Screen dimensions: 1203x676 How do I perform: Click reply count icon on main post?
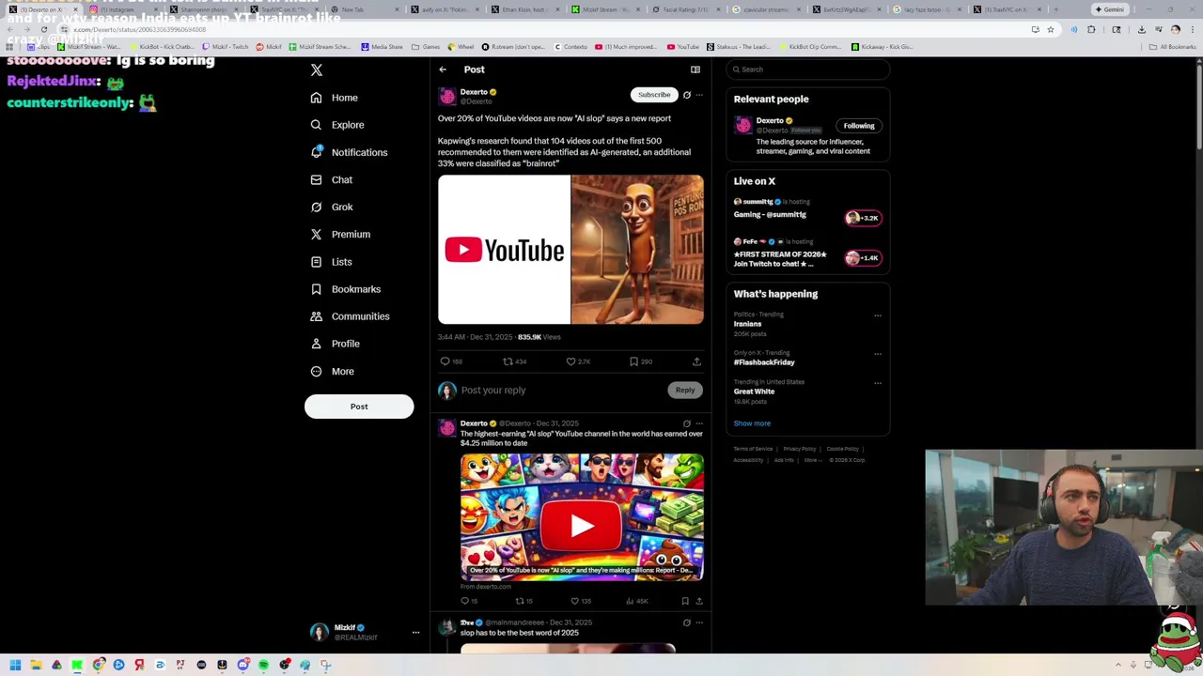[x=445, y=361]
